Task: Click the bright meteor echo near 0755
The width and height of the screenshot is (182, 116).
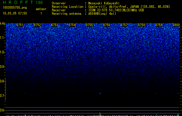Action: [x=100, y=93]
